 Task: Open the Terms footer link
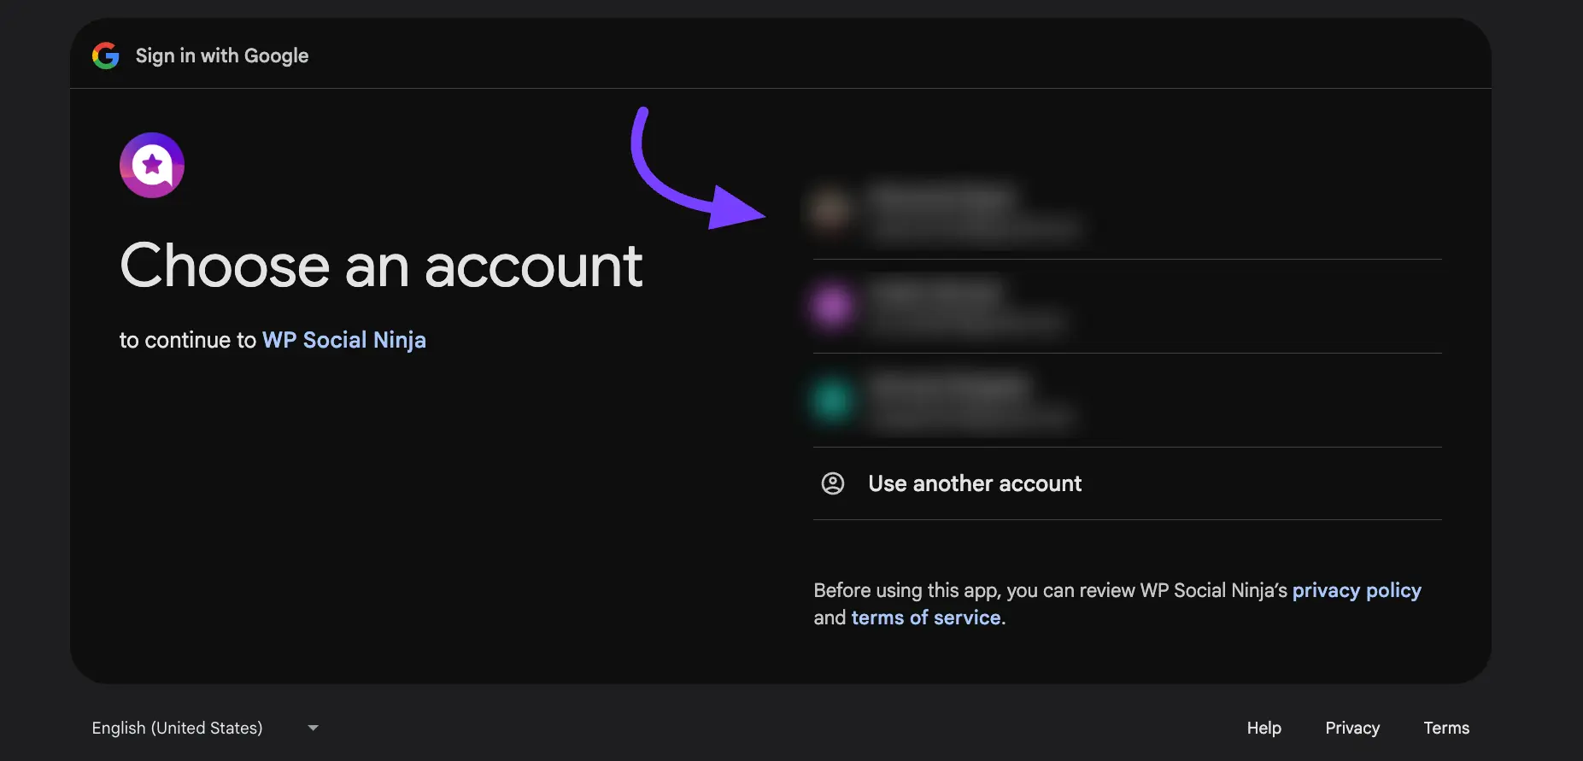click(1446, 728)
